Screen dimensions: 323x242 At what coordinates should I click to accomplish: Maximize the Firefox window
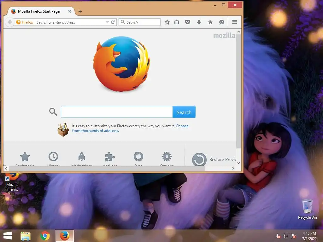pos(224,5)
